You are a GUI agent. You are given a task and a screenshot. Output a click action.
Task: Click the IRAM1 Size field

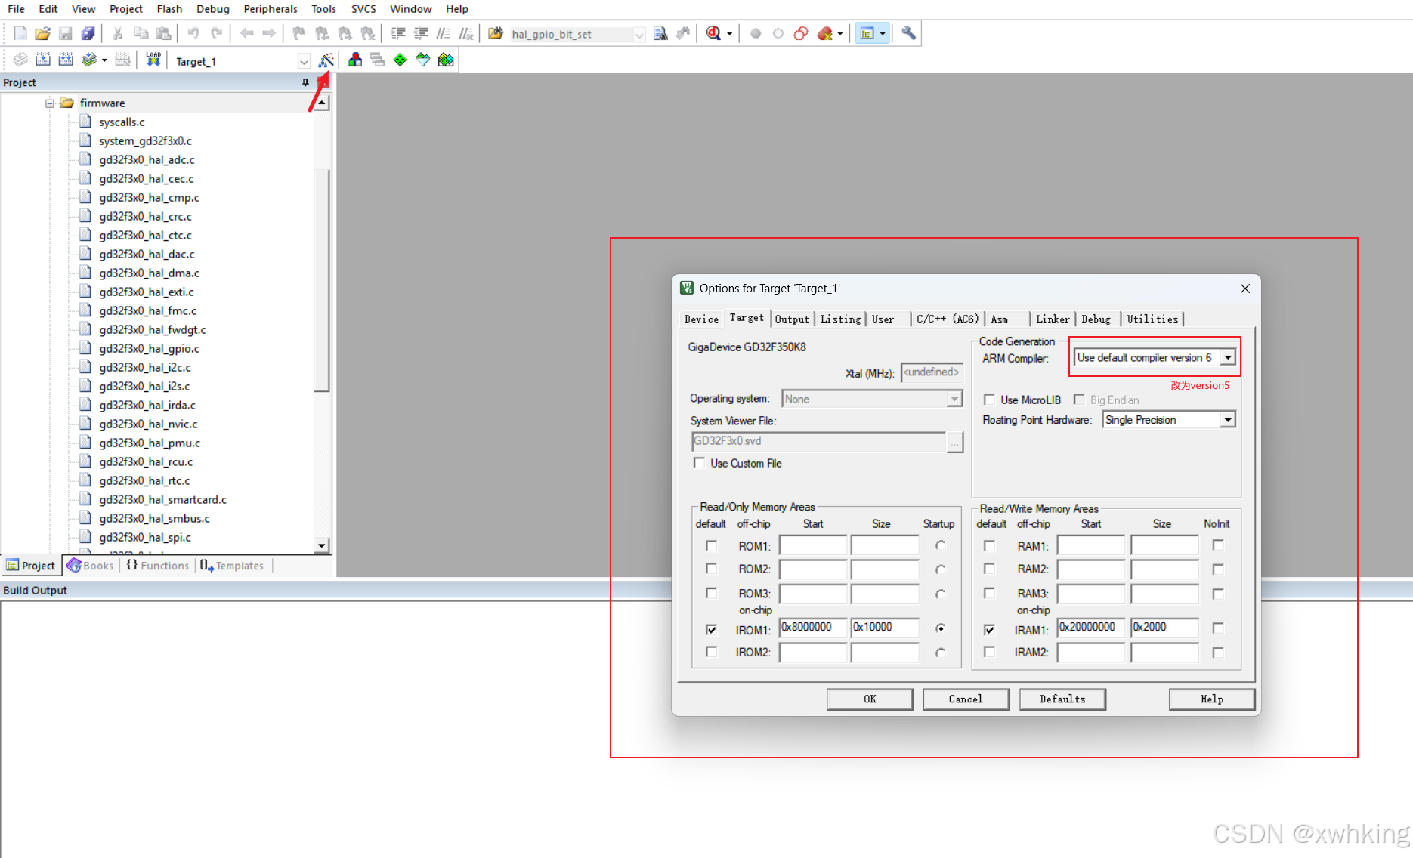[1164, 628]
